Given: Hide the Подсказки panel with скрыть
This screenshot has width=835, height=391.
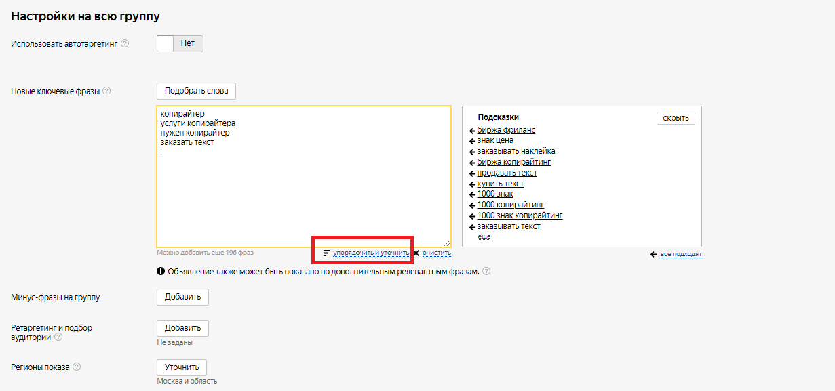Looking at the screenshot, I should point(675,118).
